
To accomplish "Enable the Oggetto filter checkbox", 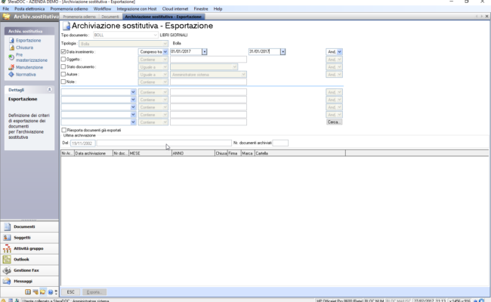I will [x=63, y=59].
